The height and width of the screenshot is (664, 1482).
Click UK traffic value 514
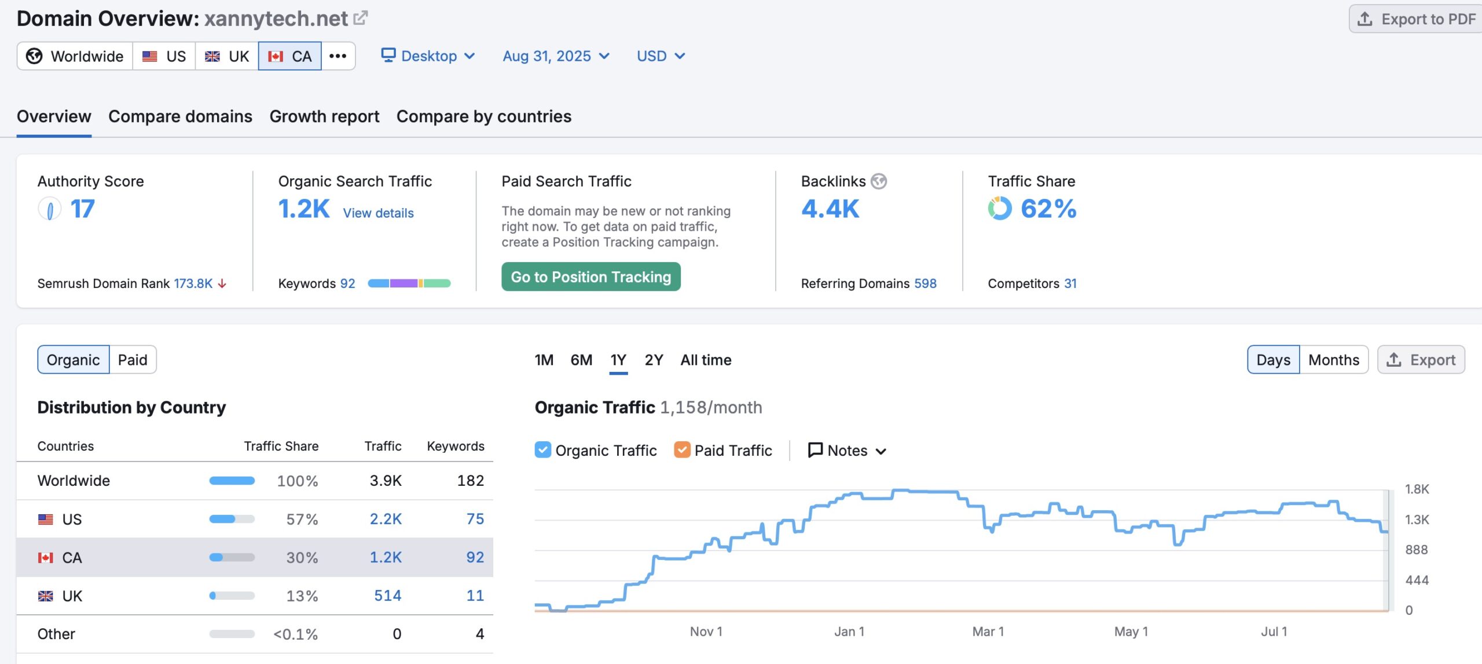click(x=387, y=595)
